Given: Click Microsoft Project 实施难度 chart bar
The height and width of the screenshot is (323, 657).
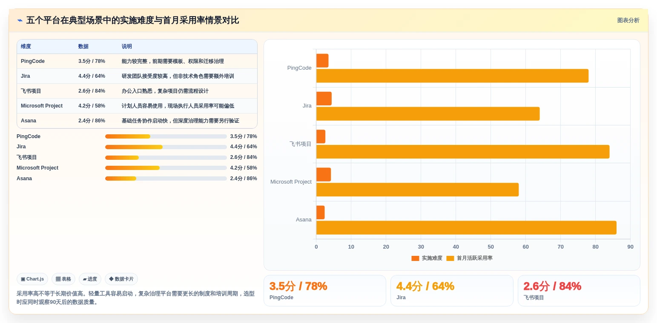Looking at the screenshot, I should [x=324, y=175].
